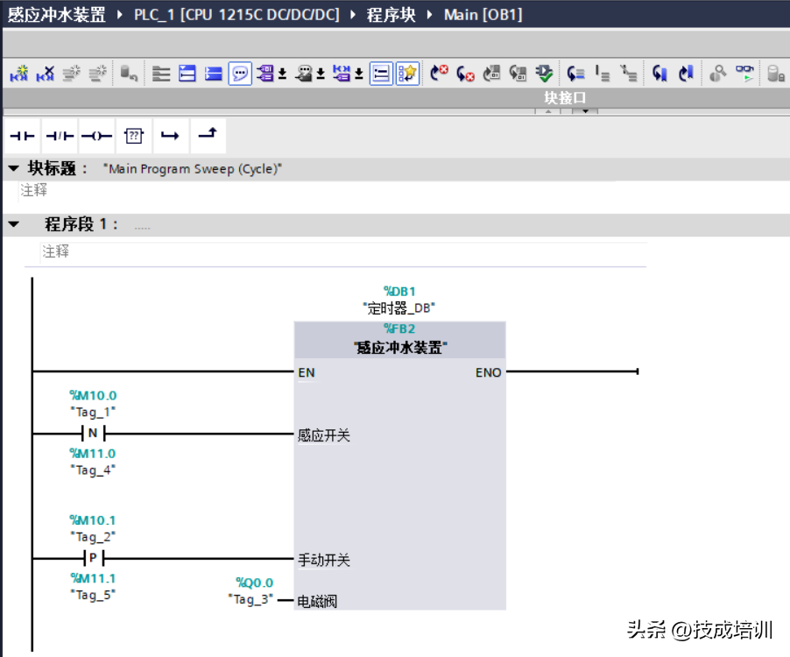The height and width of the screenshot is (657, 790).
Task: Select the %FB2 function block header
Action: click(x=399, y=339)
